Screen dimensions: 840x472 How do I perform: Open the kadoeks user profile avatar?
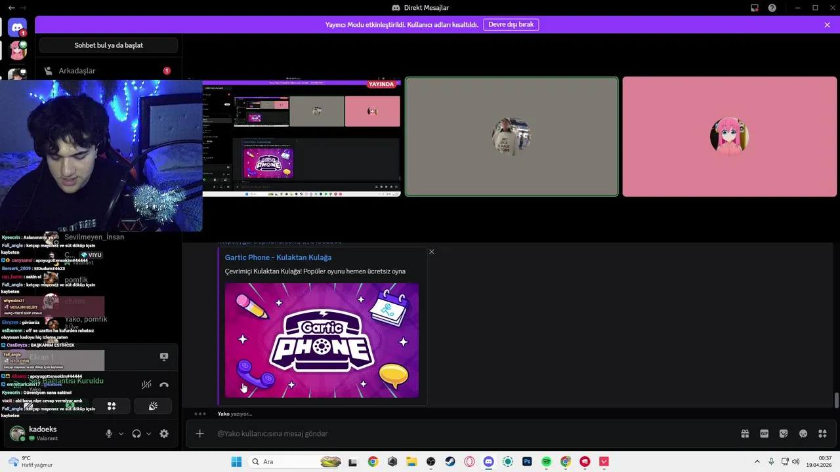[18, 433]
